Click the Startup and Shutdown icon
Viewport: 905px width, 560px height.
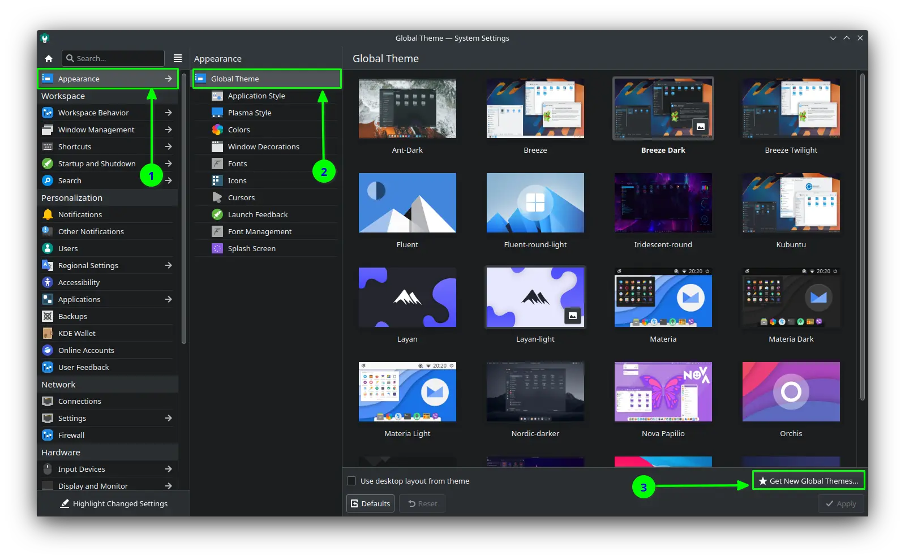(48, 163)
